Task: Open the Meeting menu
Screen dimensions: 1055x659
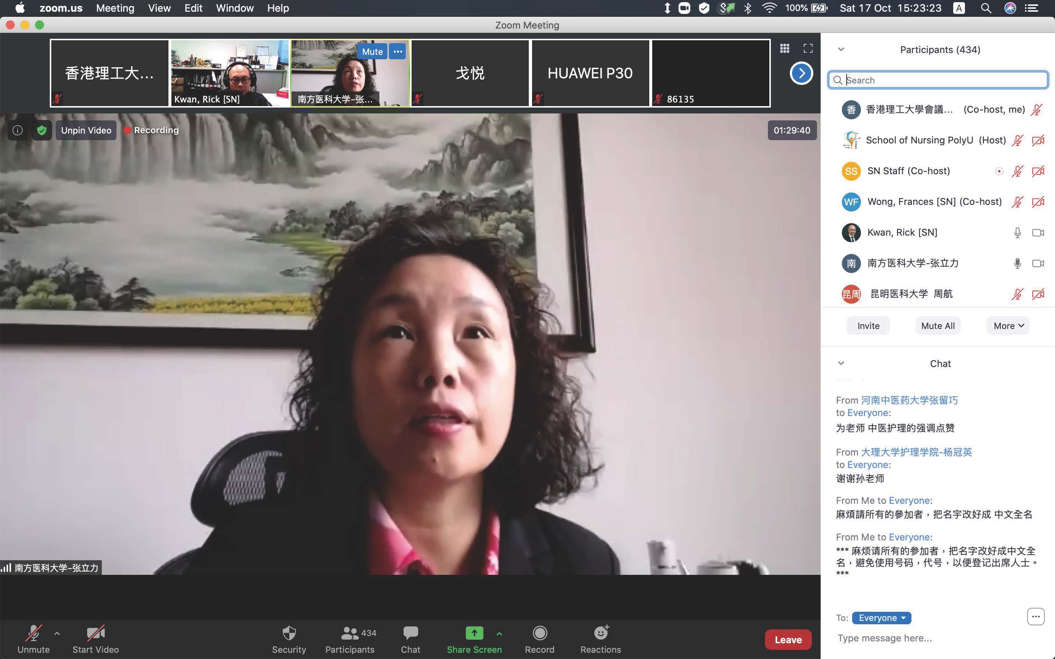Action: 115,8
